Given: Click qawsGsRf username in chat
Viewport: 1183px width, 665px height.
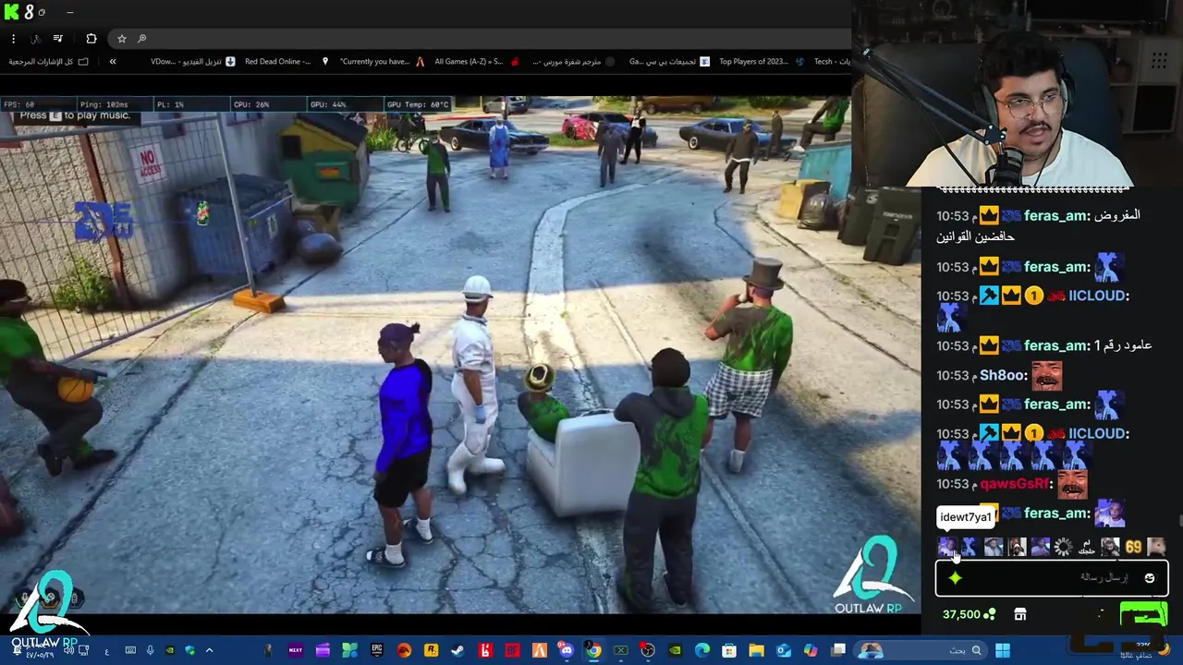Looking at the screenshot, I should 1014,484.
